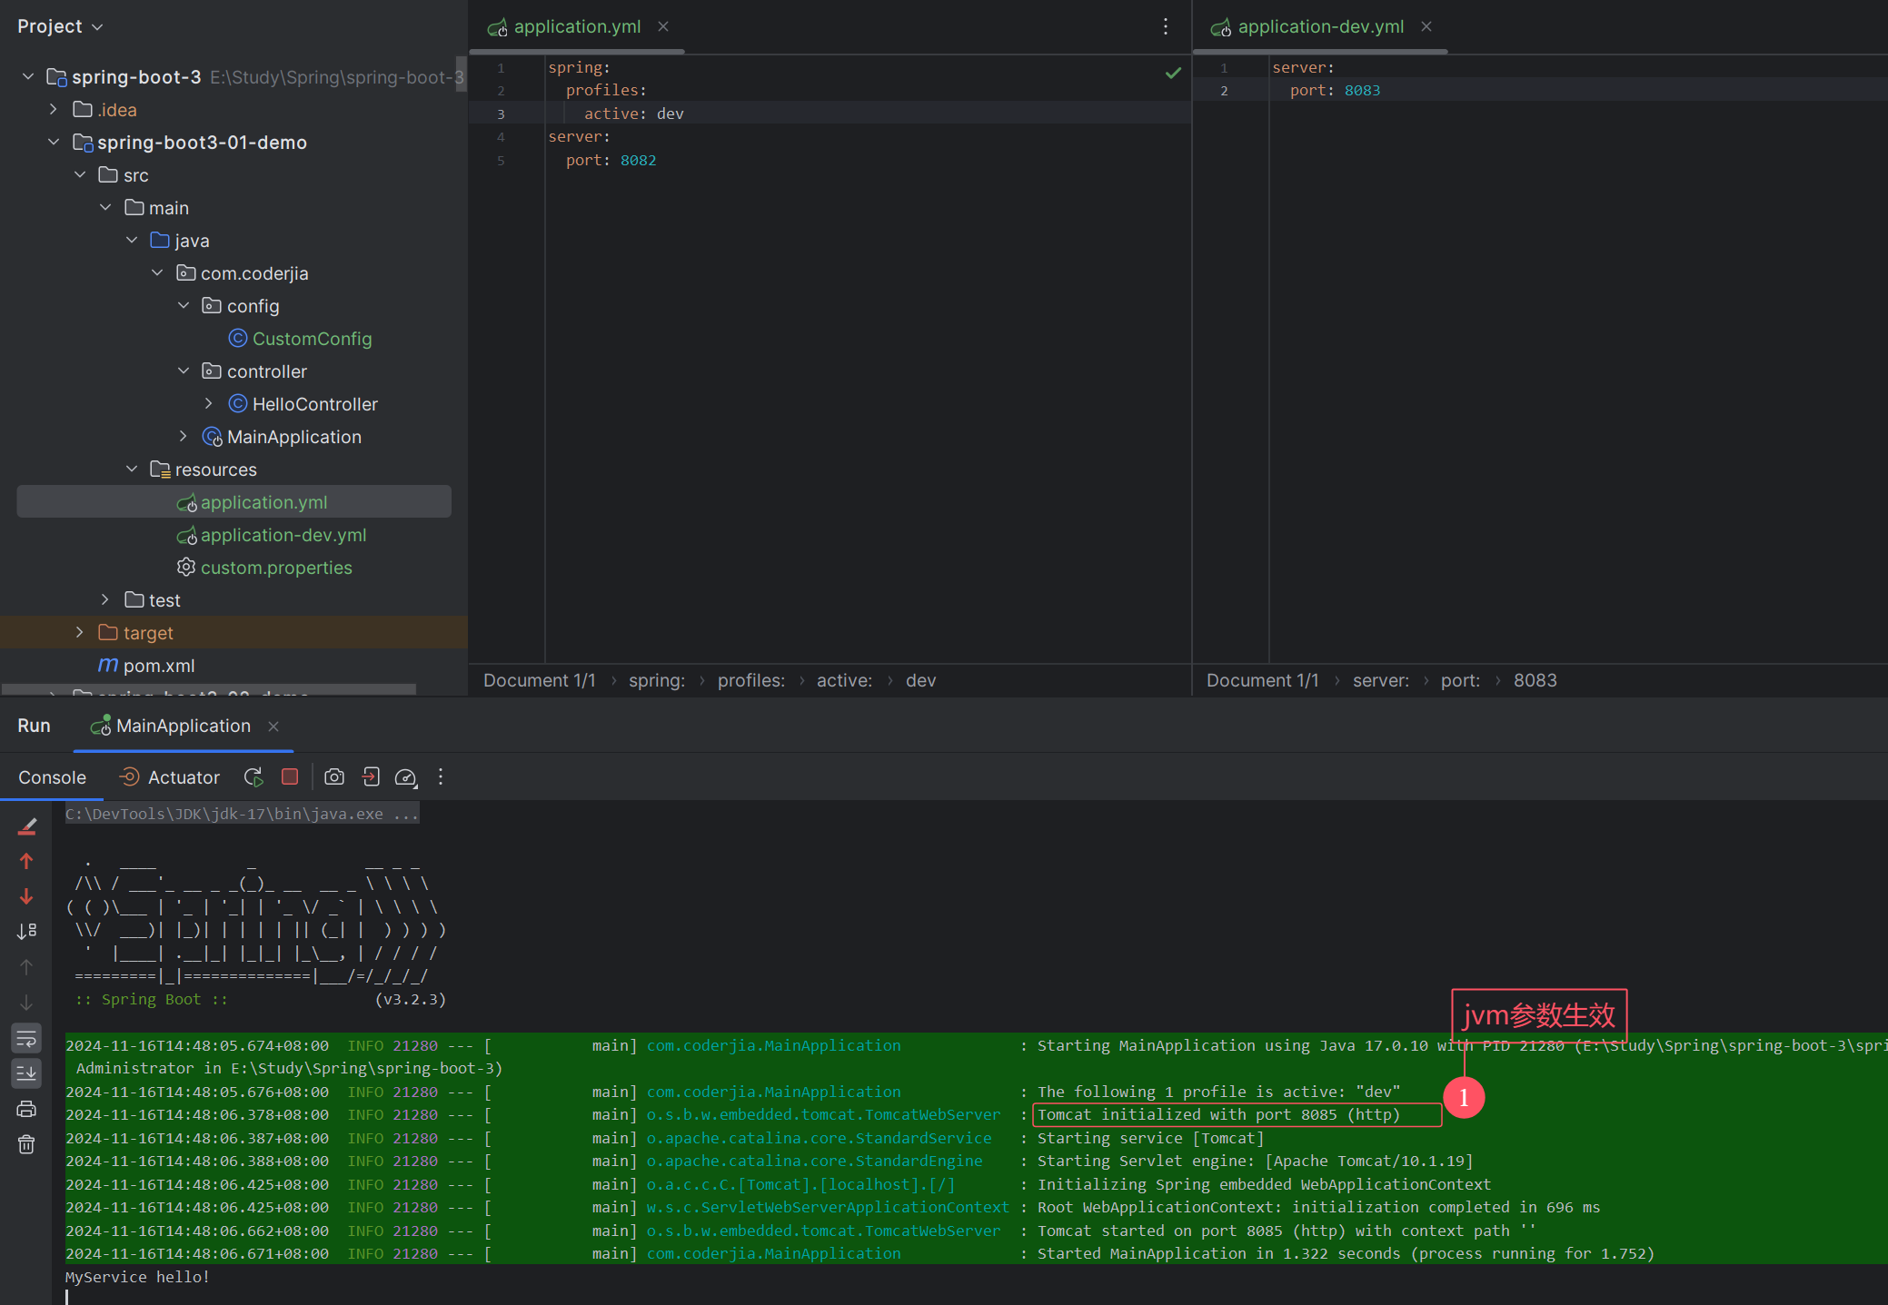Click the project tree horizontal scrollbar

[x=209, y=689]
